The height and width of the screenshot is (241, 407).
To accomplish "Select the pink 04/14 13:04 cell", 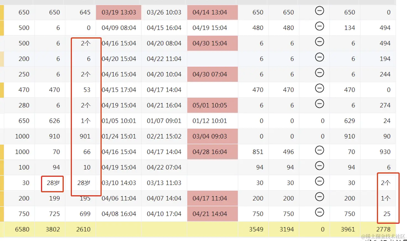I will coord(212,12).
